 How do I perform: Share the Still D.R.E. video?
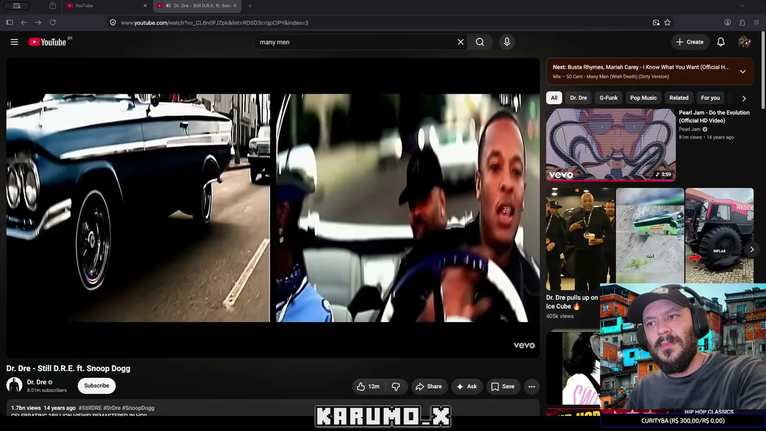click(428, 387)
